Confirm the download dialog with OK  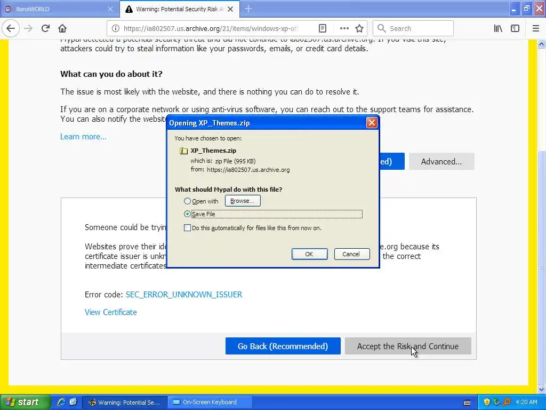309,254
